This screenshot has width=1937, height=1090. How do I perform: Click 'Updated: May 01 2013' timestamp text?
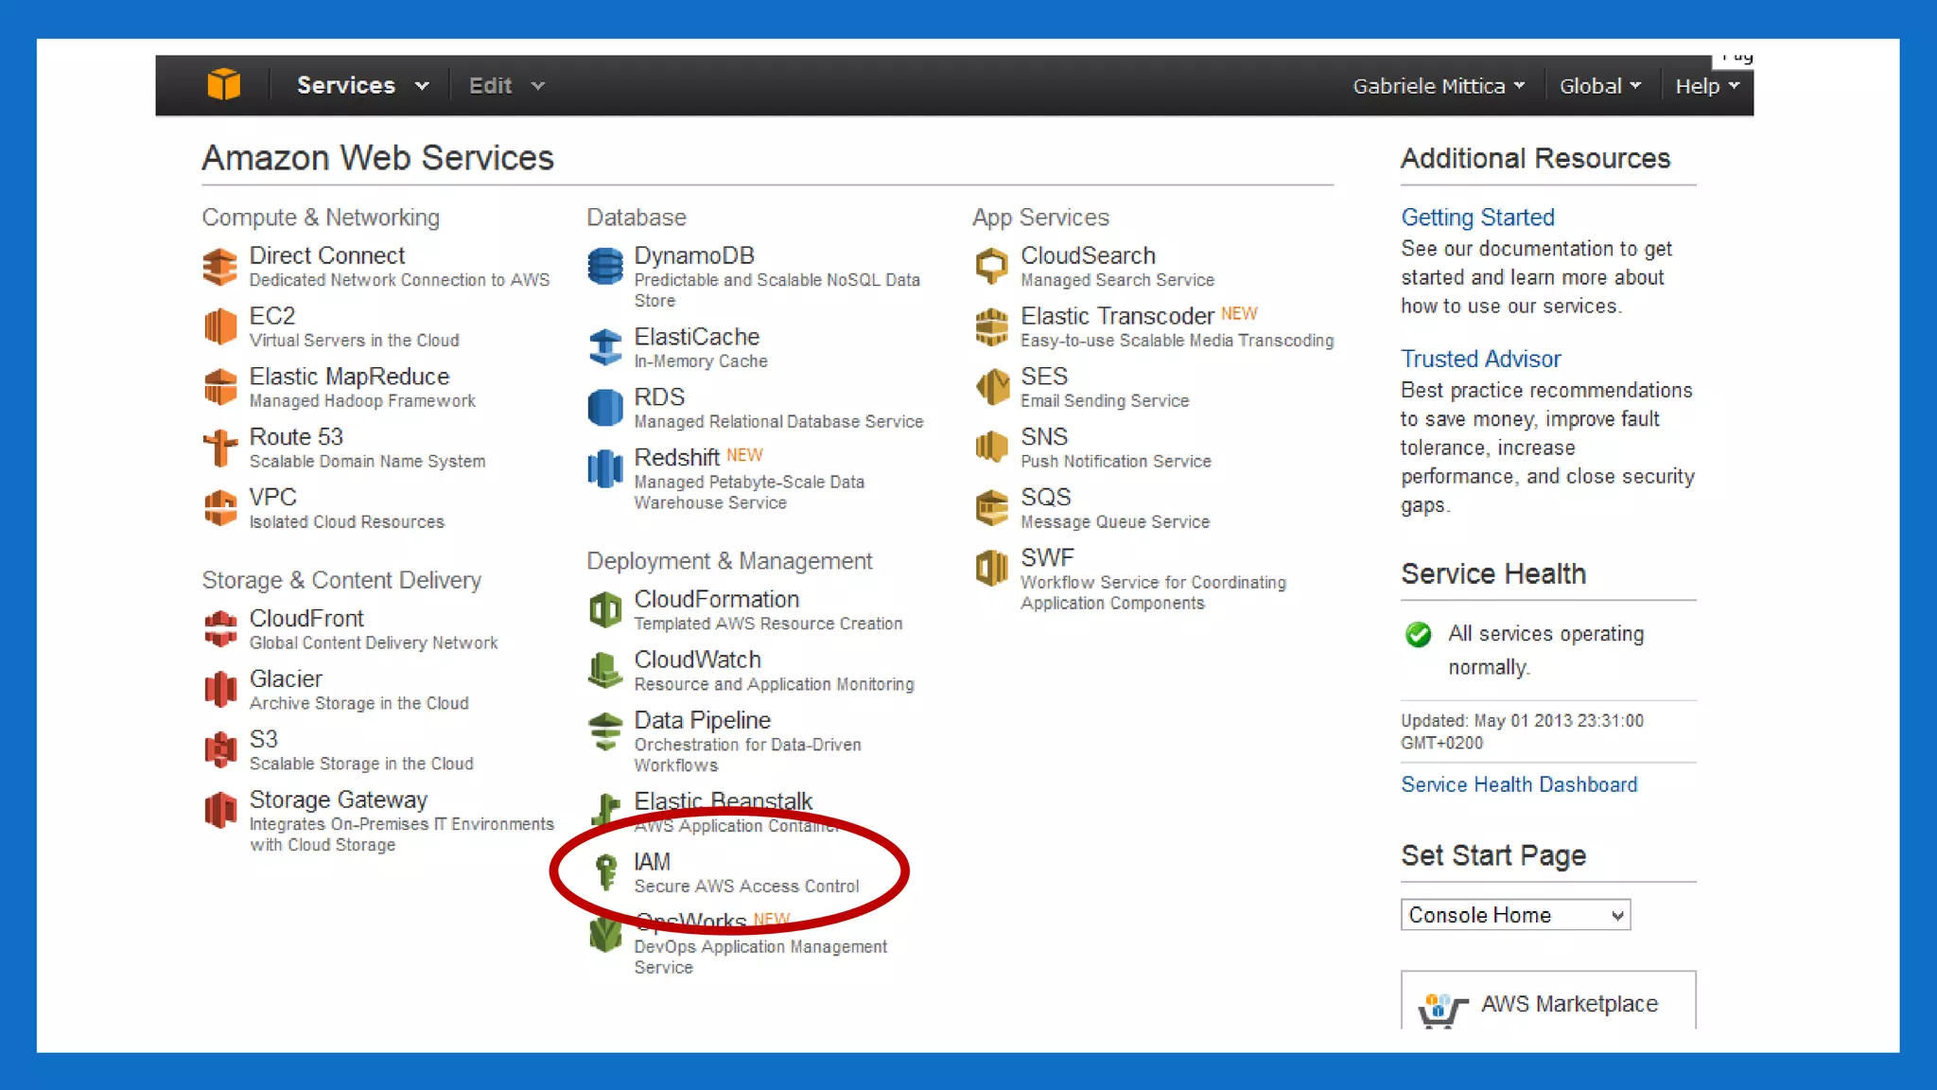(1522, 731)
